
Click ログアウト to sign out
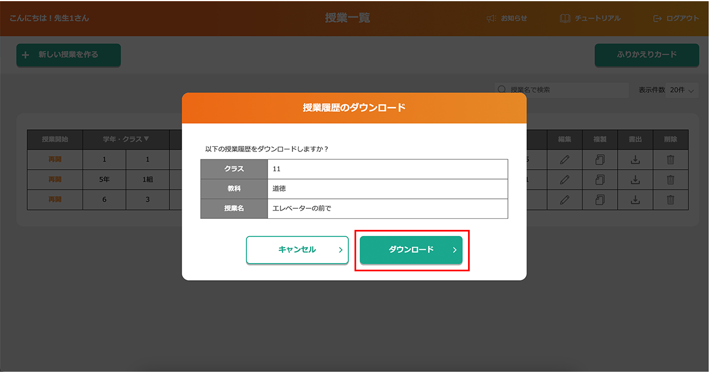pos(676,18)
